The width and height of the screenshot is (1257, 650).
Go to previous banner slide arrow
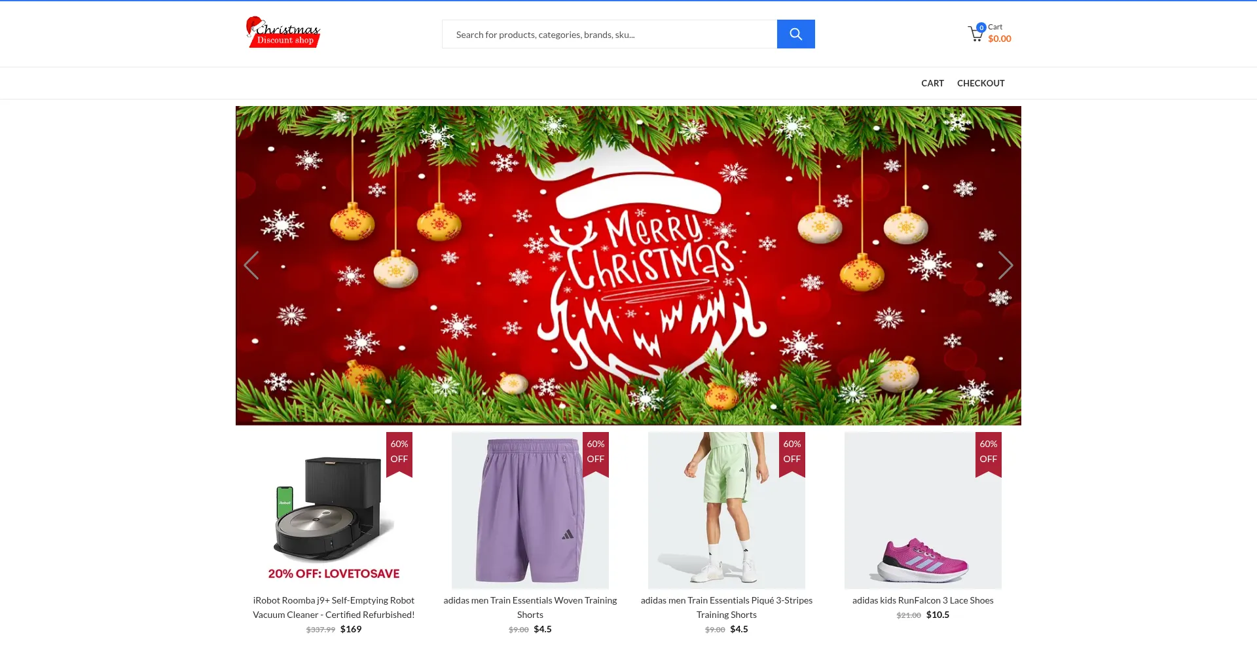[x=251, y=265]
